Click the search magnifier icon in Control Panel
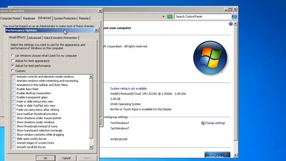The width and height of the screenshot is (286, 161). 234,17
